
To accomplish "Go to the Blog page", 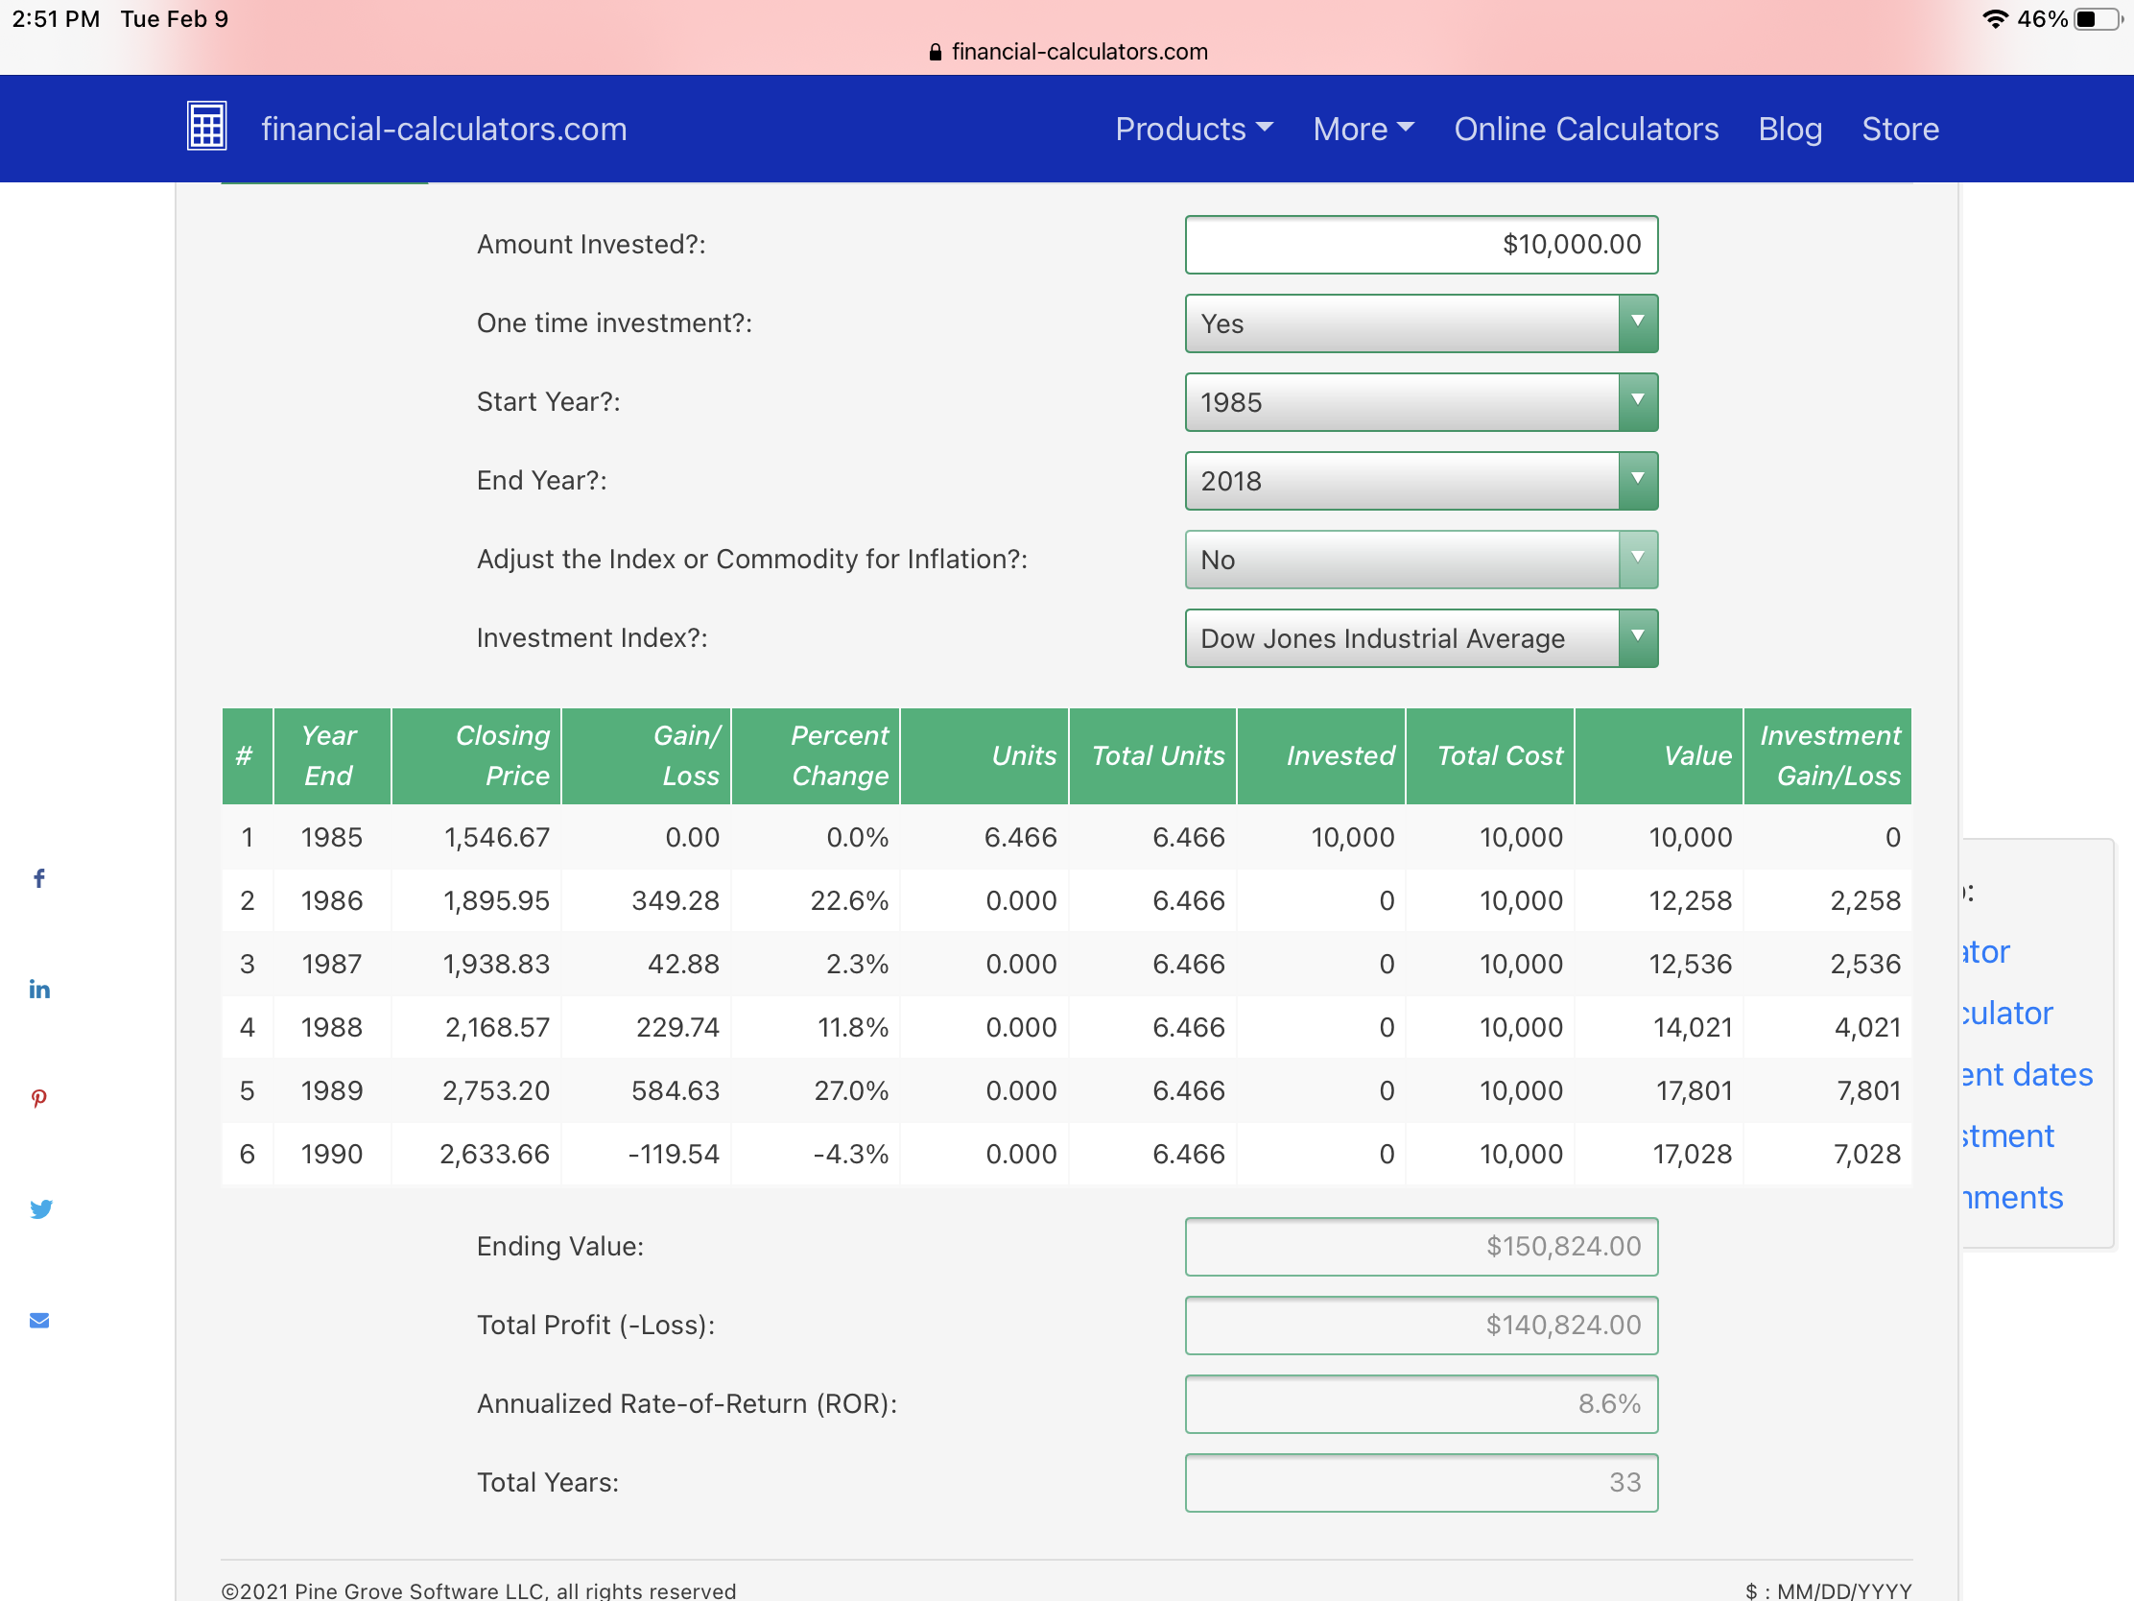I will coord(1790,129).
